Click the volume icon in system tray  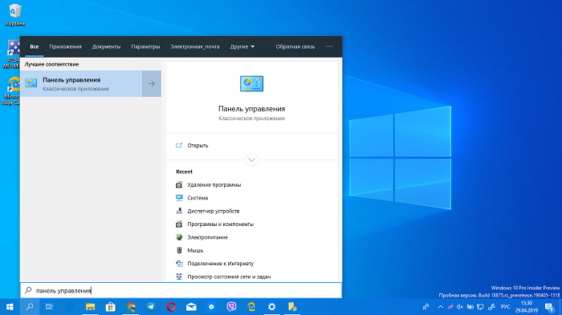click(x=460, y=307)
